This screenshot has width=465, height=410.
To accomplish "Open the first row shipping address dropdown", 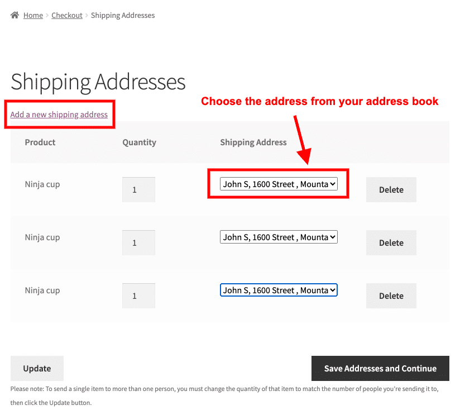I will point(279,184).
